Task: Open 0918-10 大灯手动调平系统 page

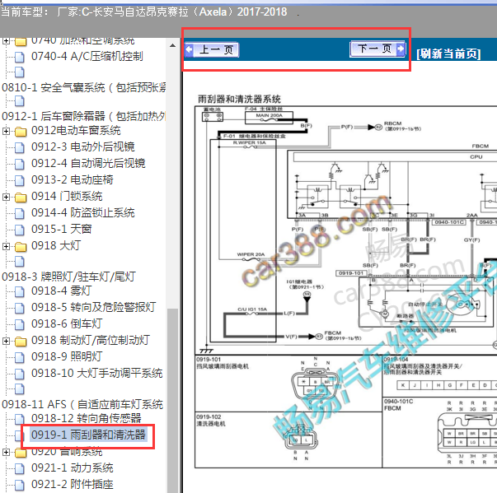Action: (x=97, y=373)
